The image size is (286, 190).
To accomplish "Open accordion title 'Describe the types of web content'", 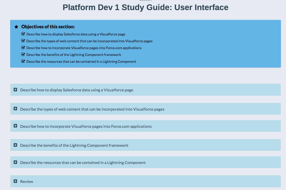I will [92, 109].
